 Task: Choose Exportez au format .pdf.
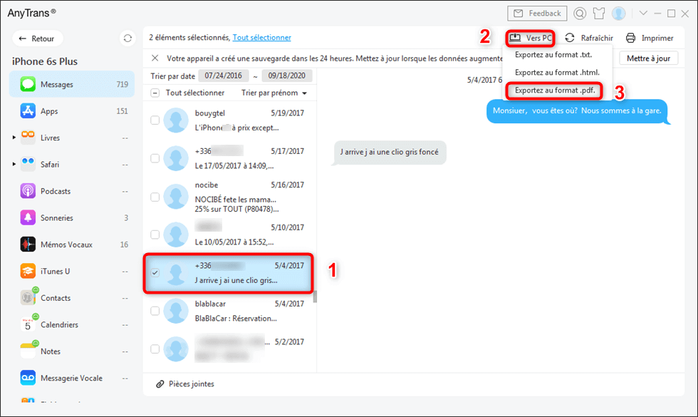click(555, 91)
